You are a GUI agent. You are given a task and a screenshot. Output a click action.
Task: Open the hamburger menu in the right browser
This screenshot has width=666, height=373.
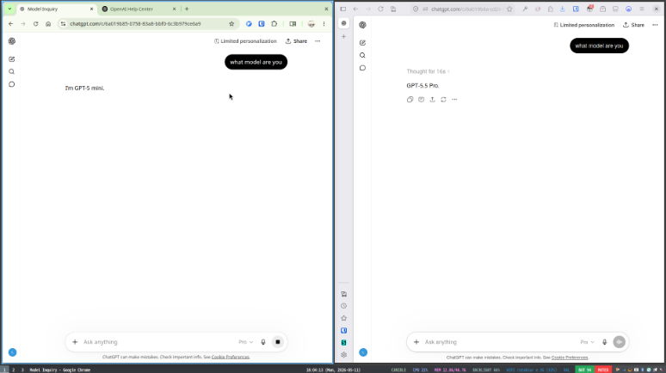pos(642,9)
